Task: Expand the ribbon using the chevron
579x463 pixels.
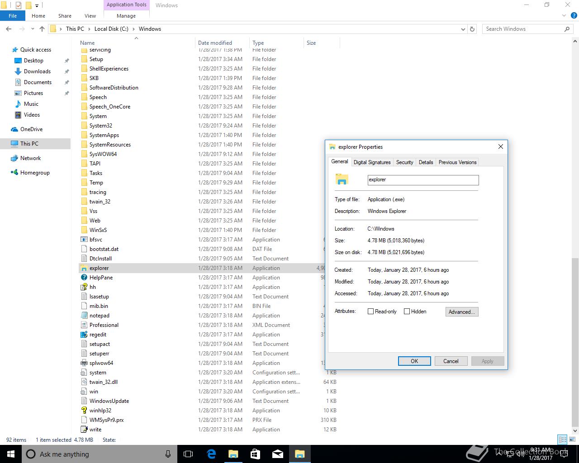Action: tap(564, 15)
